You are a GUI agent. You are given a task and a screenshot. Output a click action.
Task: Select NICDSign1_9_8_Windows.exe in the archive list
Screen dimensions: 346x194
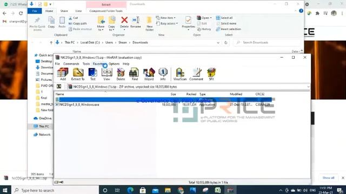click(x=79, y=105)
